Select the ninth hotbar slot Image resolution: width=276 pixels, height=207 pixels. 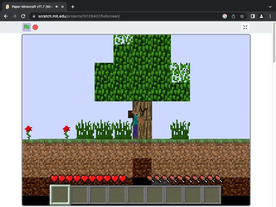(x=212, y=195)
